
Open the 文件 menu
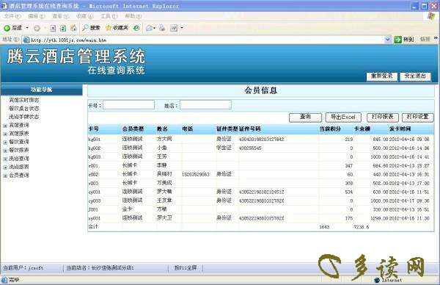tap(12, 16)
